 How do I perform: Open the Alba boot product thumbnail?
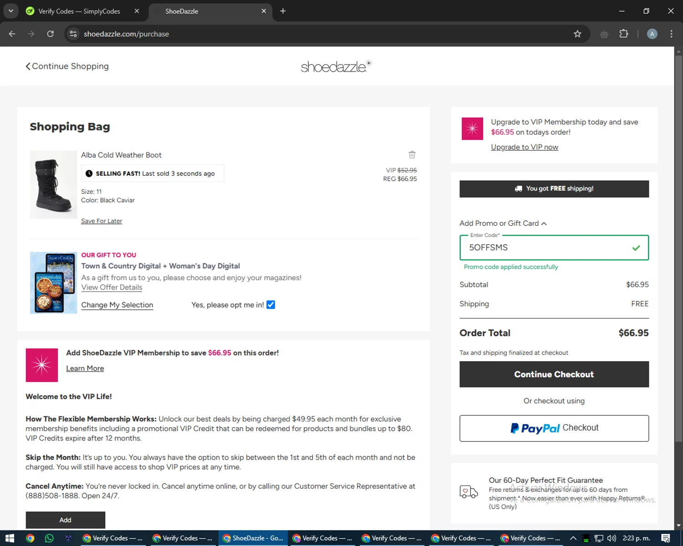pos(53,185)
